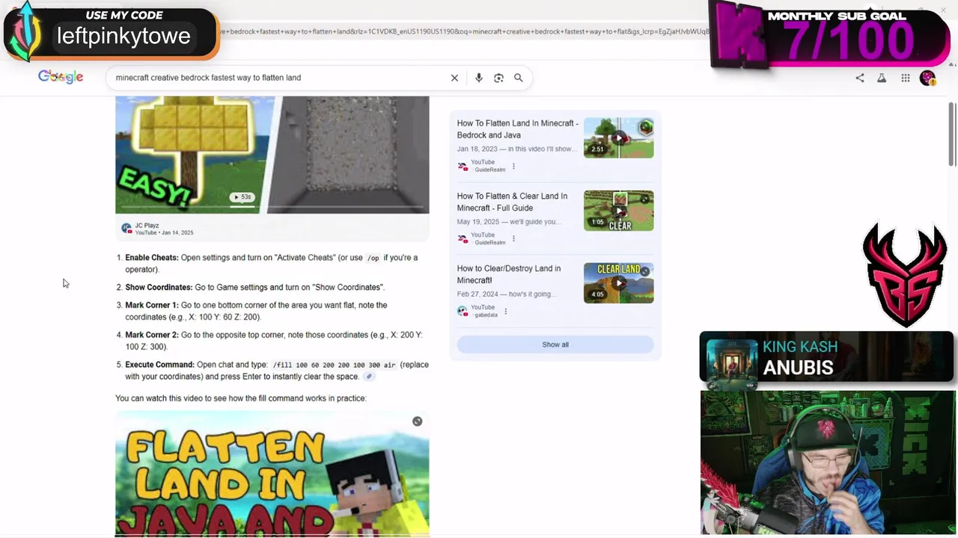Open Search Labs flask icon
Screen dimensions: 958x538
[882, 78]
